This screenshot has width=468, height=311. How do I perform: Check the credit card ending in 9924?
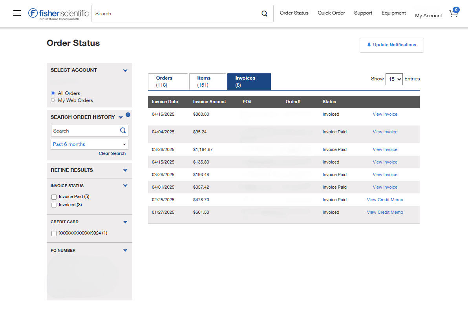click(54, 233)
